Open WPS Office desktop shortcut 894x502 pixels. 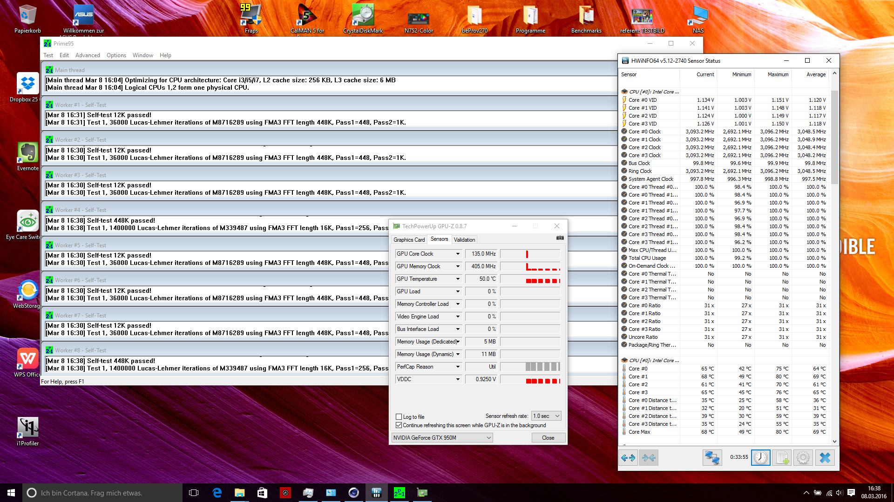click(27, 363)
